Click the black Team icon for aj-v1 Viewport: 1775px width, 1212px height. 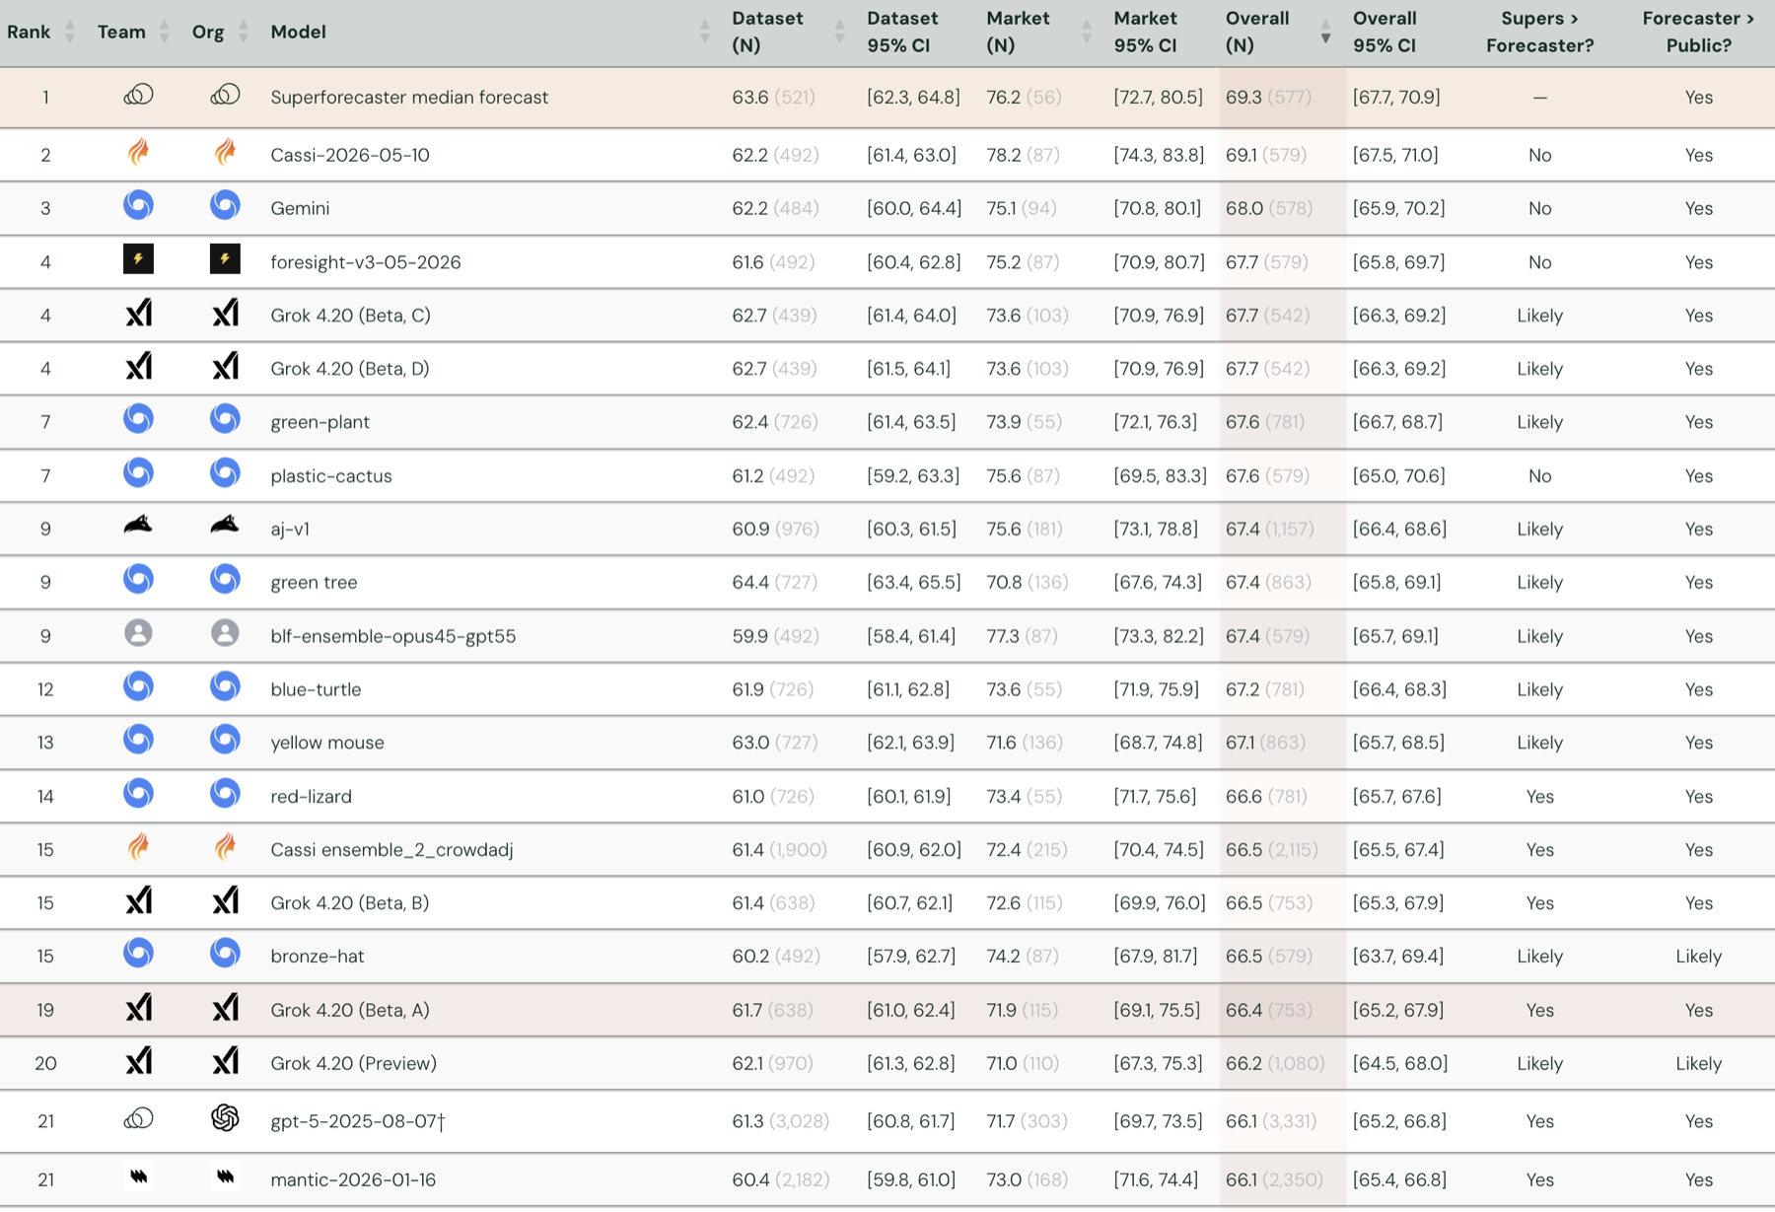pos(138,525)
